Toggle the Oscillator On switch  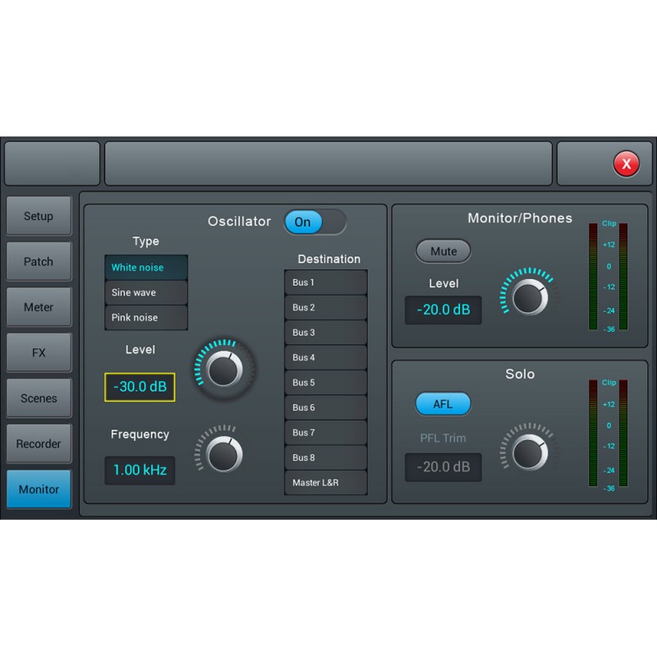[315, 222]
